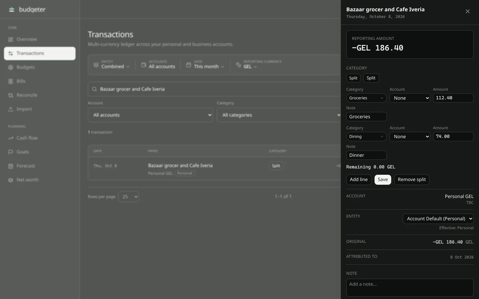Viewport: 479px width, 299px height.
Task: Open the Account dropdown on the Groceries line
Action: (410, 98)
